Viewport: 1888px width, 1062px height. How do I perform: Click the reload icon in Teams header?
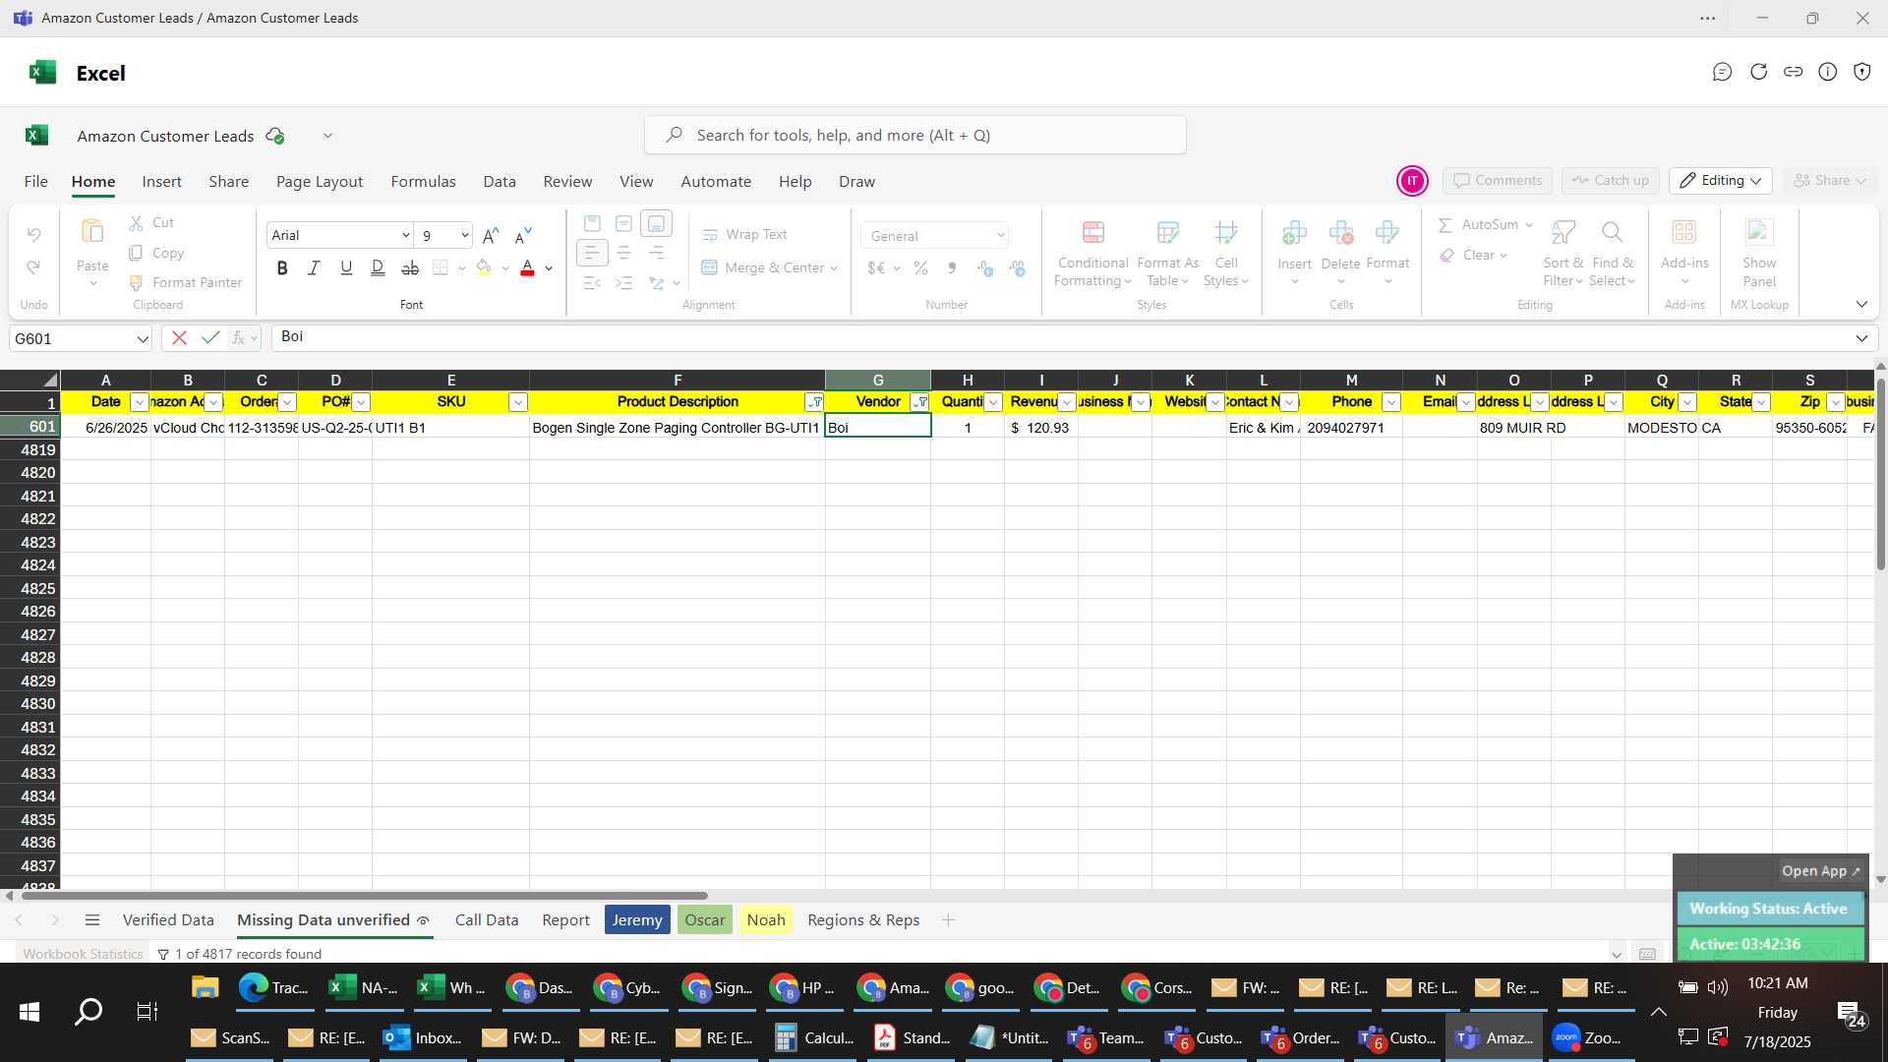1758,72
